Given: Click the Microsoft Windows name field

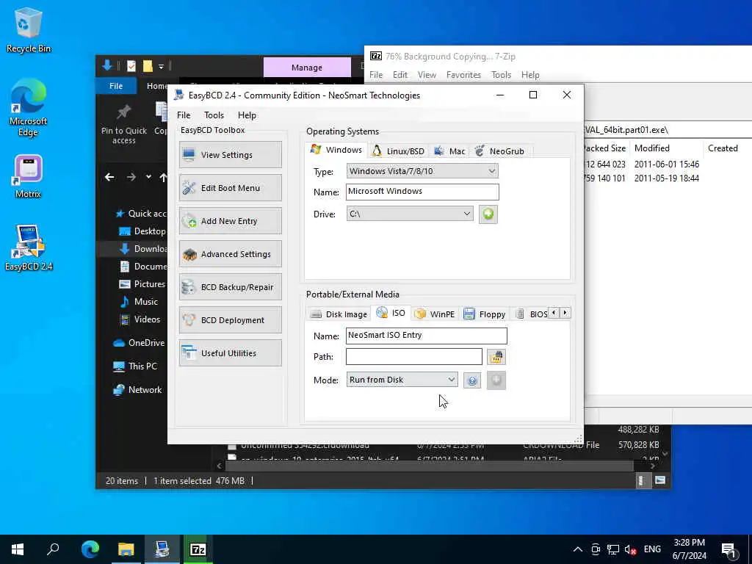Looking at the screenshot, I should [422, 192].
